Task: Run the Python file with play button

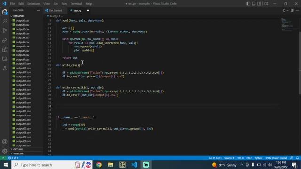Action: (x=284, y=10)
